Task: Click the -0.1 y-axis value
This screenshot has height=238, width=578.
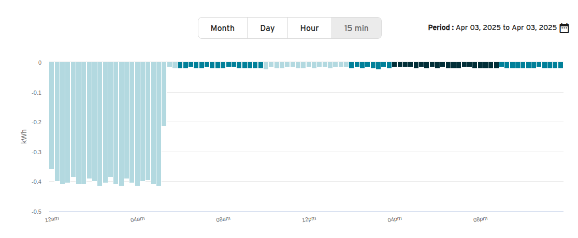Action: coord(36,93)
